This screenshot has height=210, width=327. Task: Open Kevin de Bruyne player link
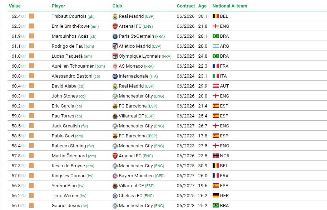pos(68,166)
